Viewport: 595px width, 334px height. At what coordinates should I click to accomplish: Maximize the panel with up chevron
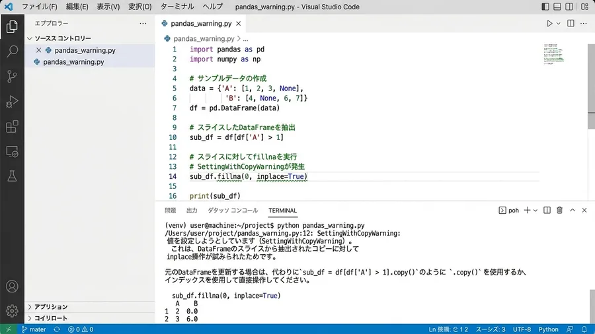(x=573, y=210)
